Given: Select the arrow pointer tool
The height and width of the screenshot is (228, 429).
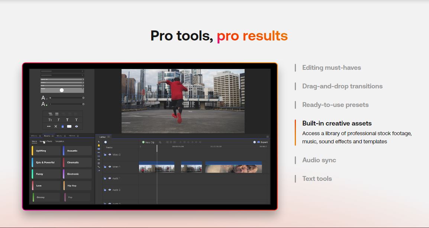Looking at the screenshot, I should 99,141.
